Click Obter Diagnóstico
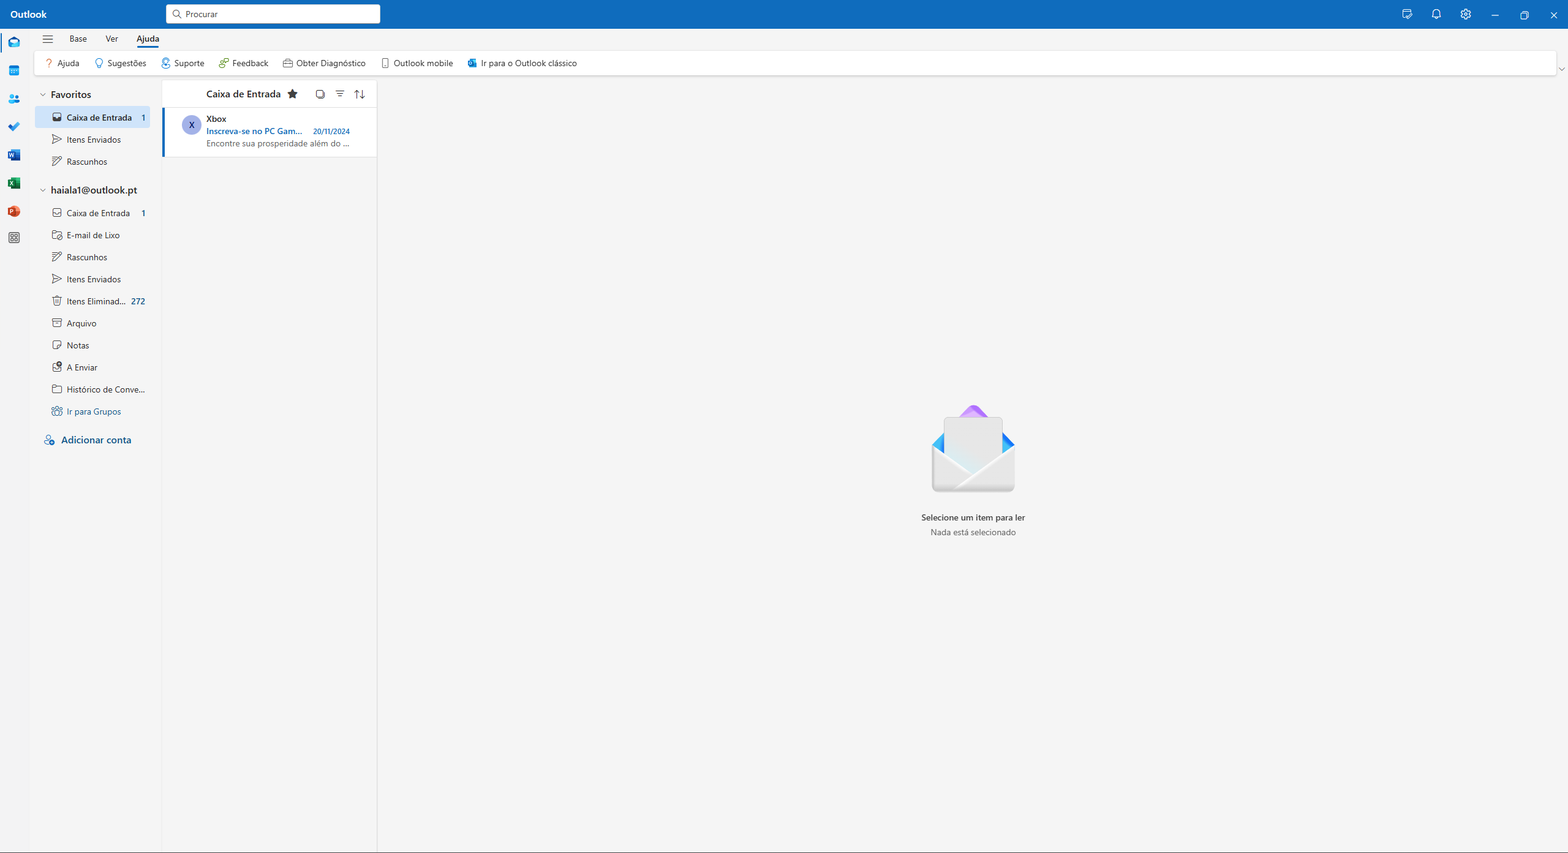 click(x=324, y=63)
